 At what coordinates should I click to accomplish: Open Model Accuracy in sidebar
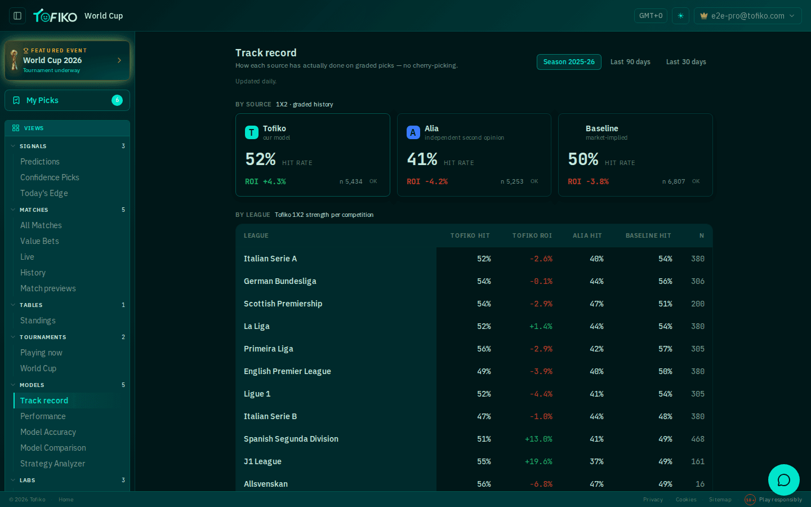pyautogui.click(x=48, y=432)
